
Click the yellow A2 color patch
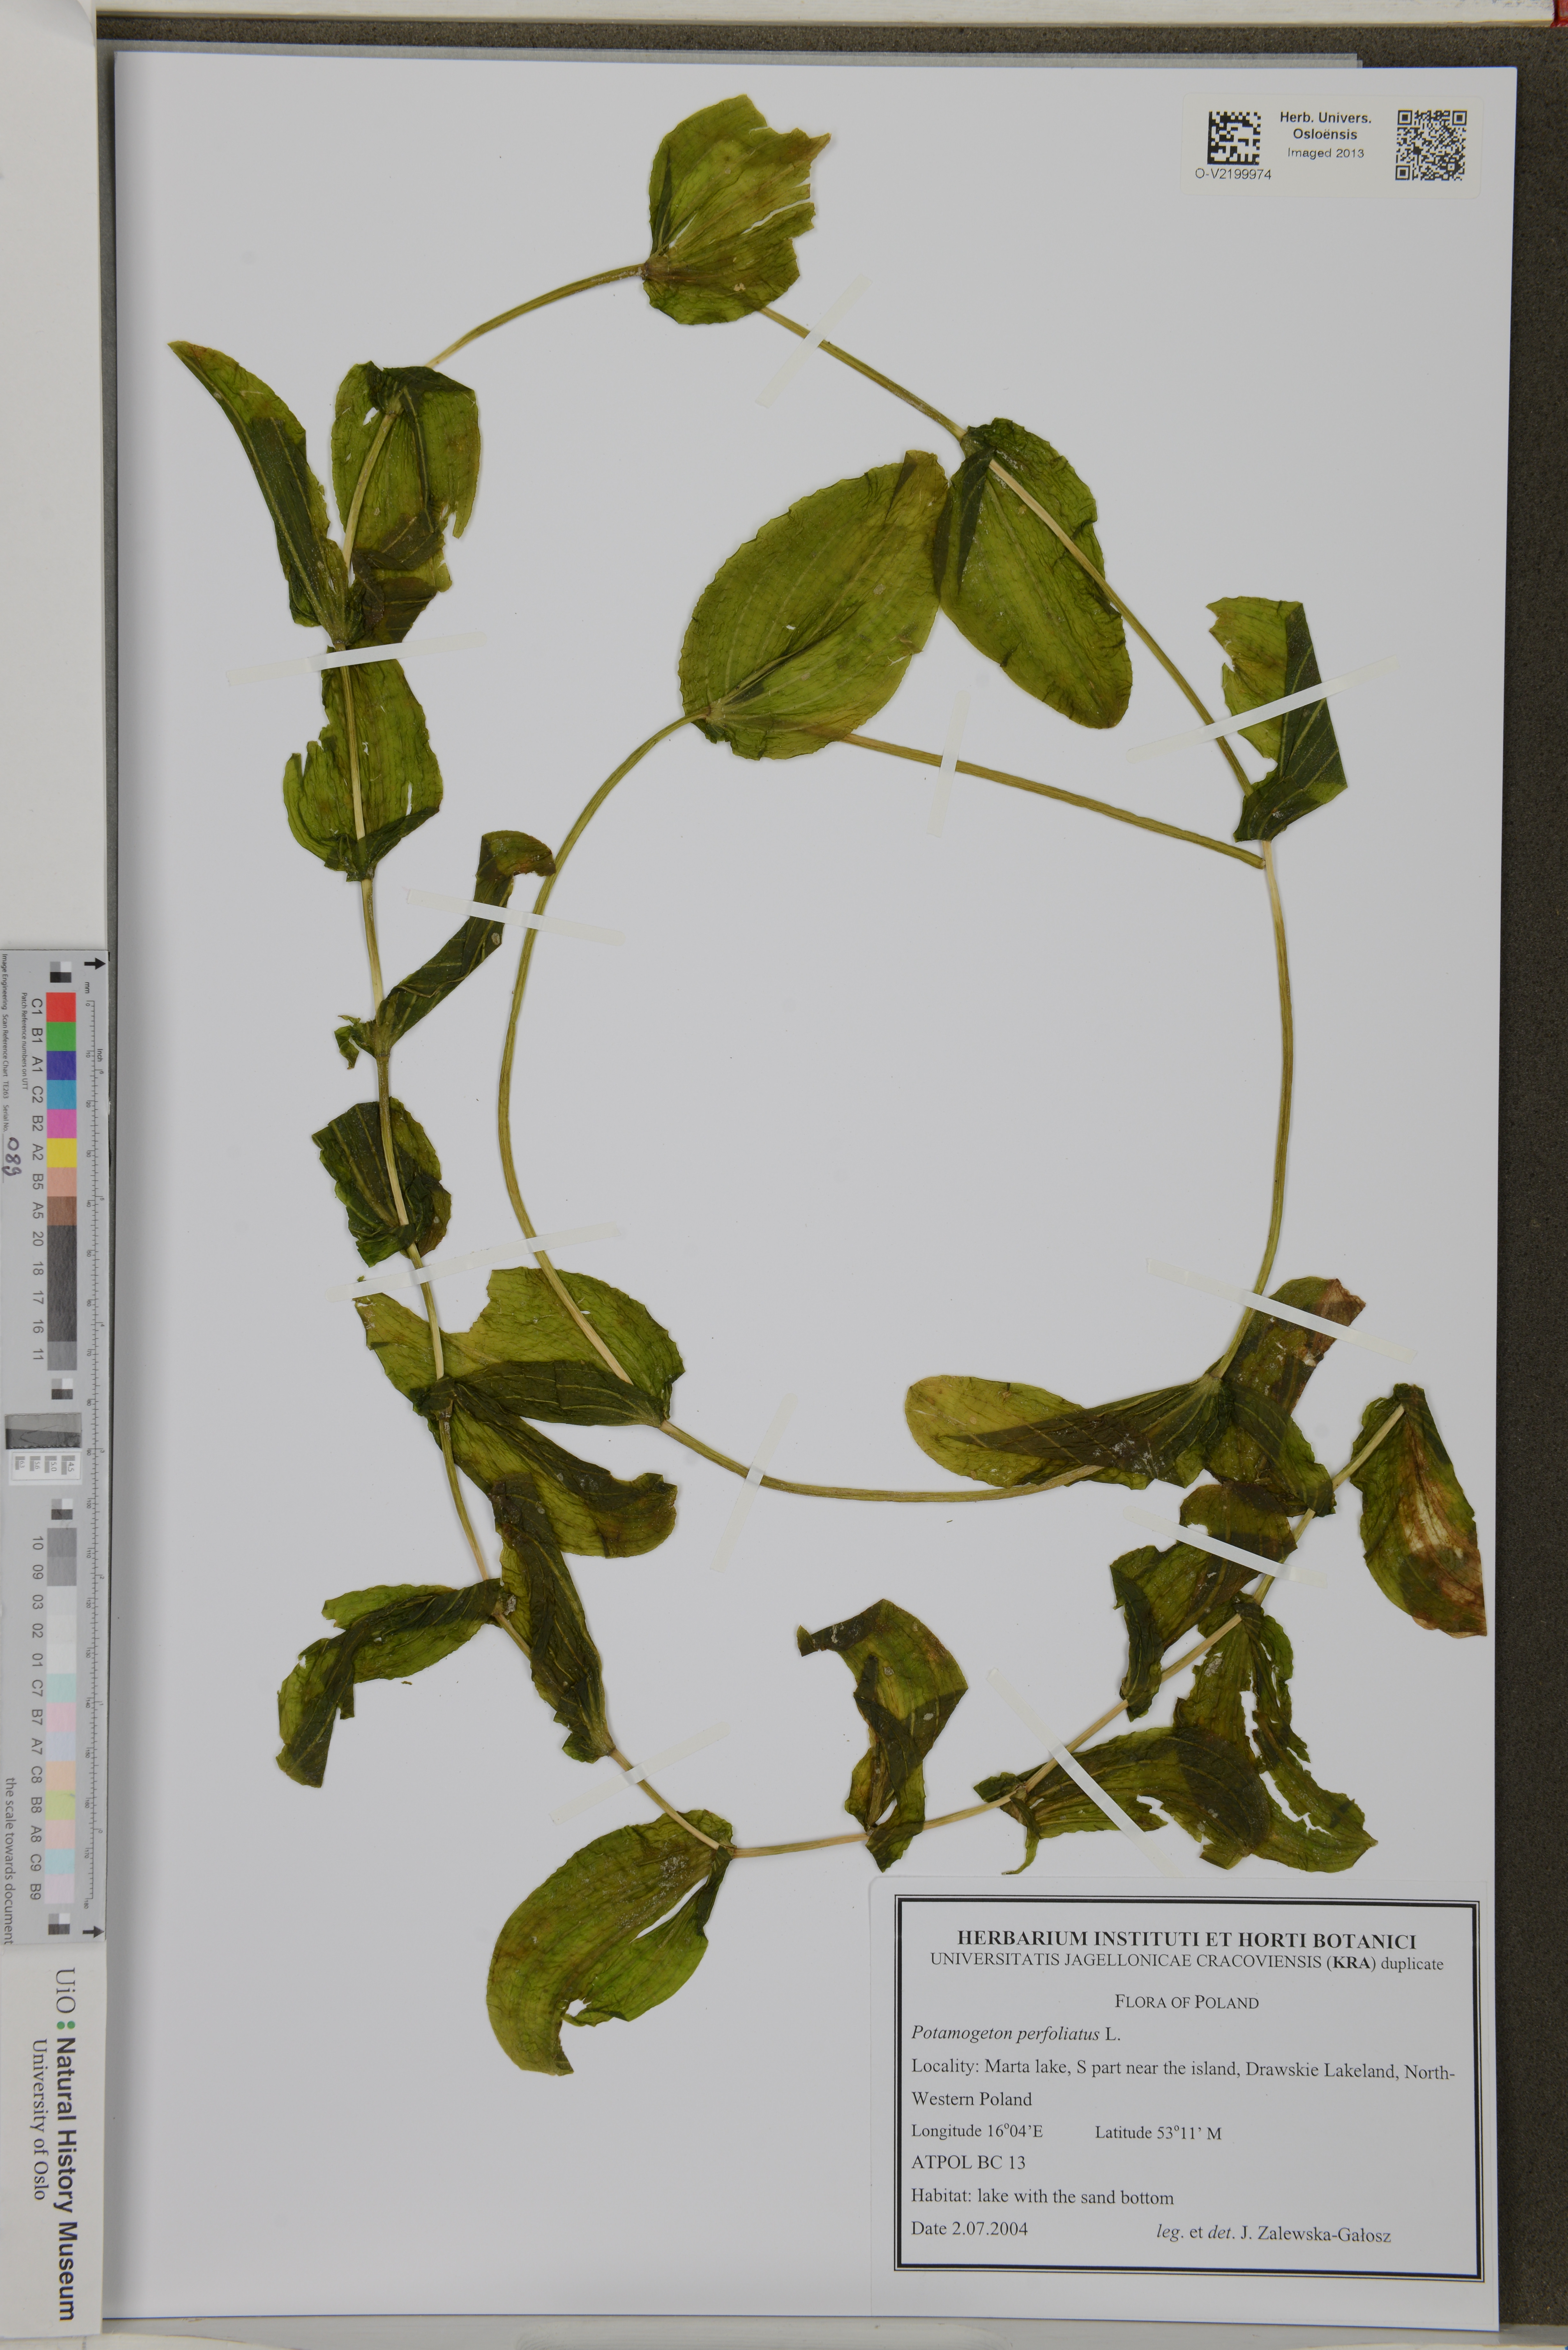(x=61, y=1153)
